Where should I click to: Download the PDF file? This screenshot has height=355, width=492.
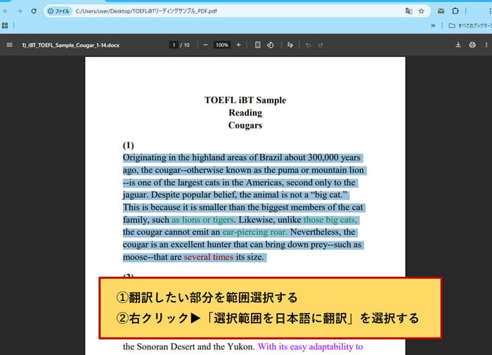point(458,45)
